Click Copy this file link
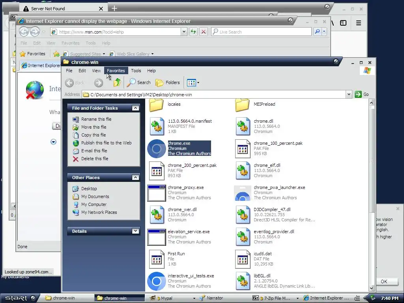Viewport: 404px width, 303px height. click(x=93, y=135)
